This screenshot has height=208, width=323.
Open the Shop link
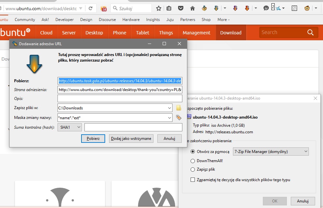click(x=206, y=20)
